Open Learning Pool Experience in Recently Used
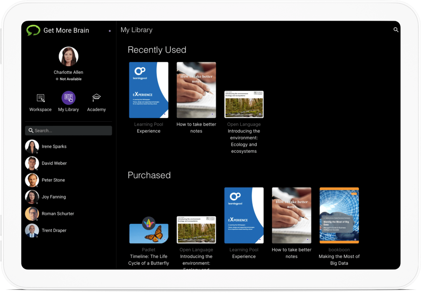The width and height of the screenshot is (421, 293). [x=149, y=90]
